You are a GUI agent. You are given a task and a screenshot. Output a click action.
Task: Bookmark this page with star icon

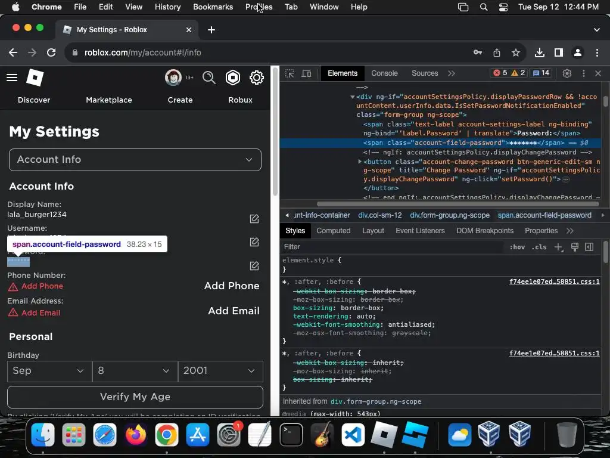click(516, 52)
